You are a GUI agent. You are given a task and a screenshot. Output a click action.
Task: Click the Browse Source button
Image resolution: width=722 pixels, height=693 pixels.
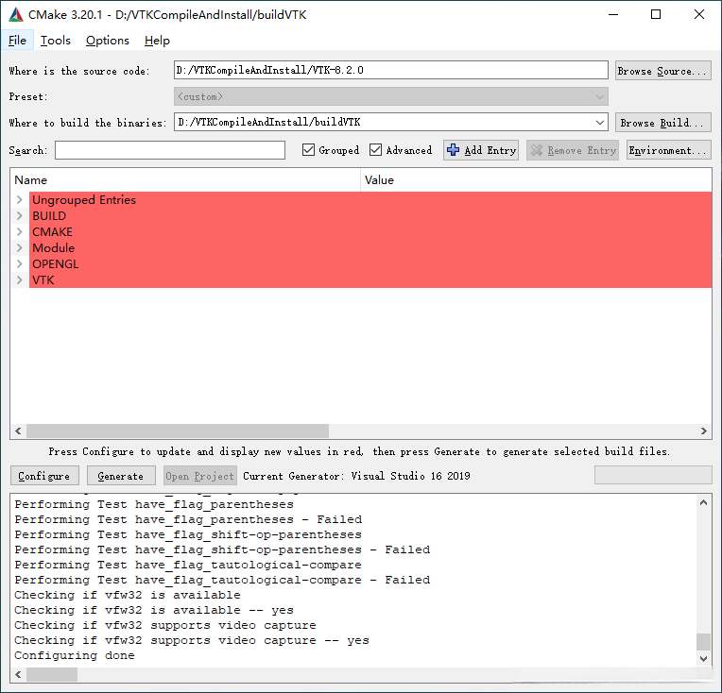tap(663, 71)
